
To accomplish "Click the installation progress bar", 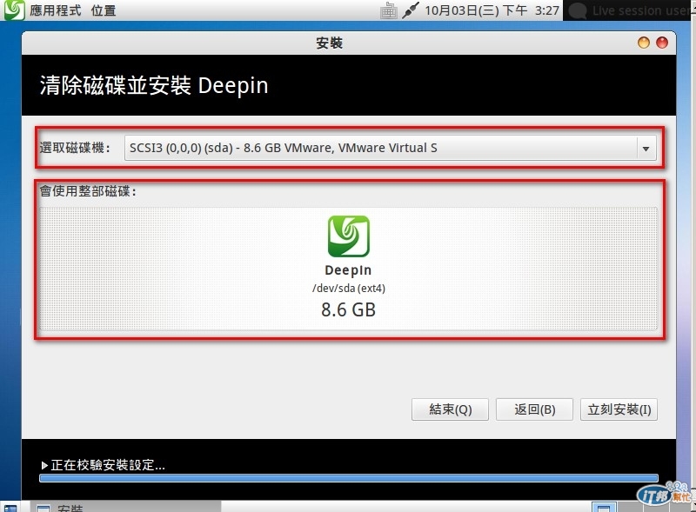I will (x=349, y=478).
